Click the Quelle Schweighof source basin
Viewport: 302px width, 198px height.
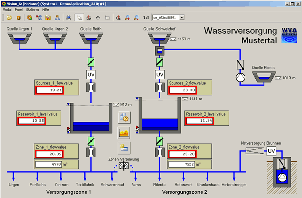pos(159,38)
